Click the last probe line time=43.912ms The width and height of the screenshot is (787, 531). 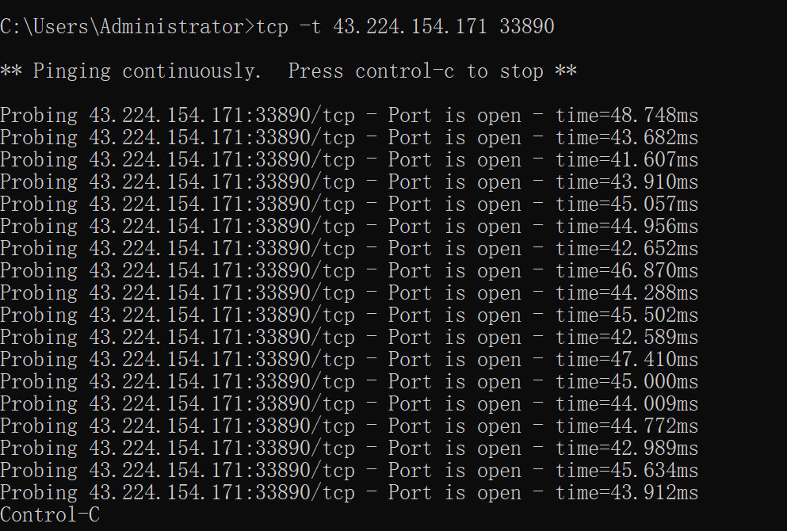click(x=349, y=493)
